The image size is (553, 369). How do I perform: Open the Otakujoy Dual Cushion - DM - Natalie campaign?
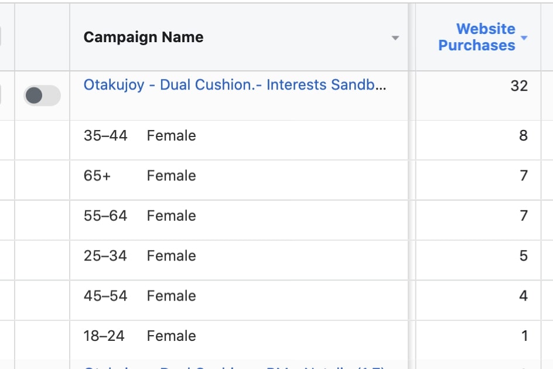234,365
